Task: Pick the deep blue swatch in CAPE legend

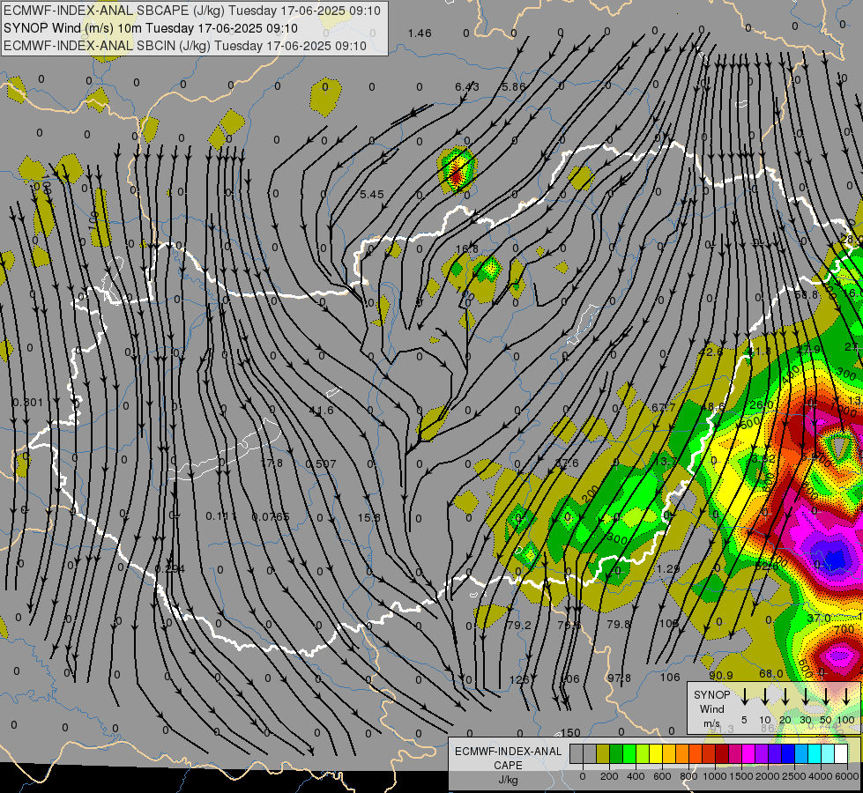Action: click(787, 754)
